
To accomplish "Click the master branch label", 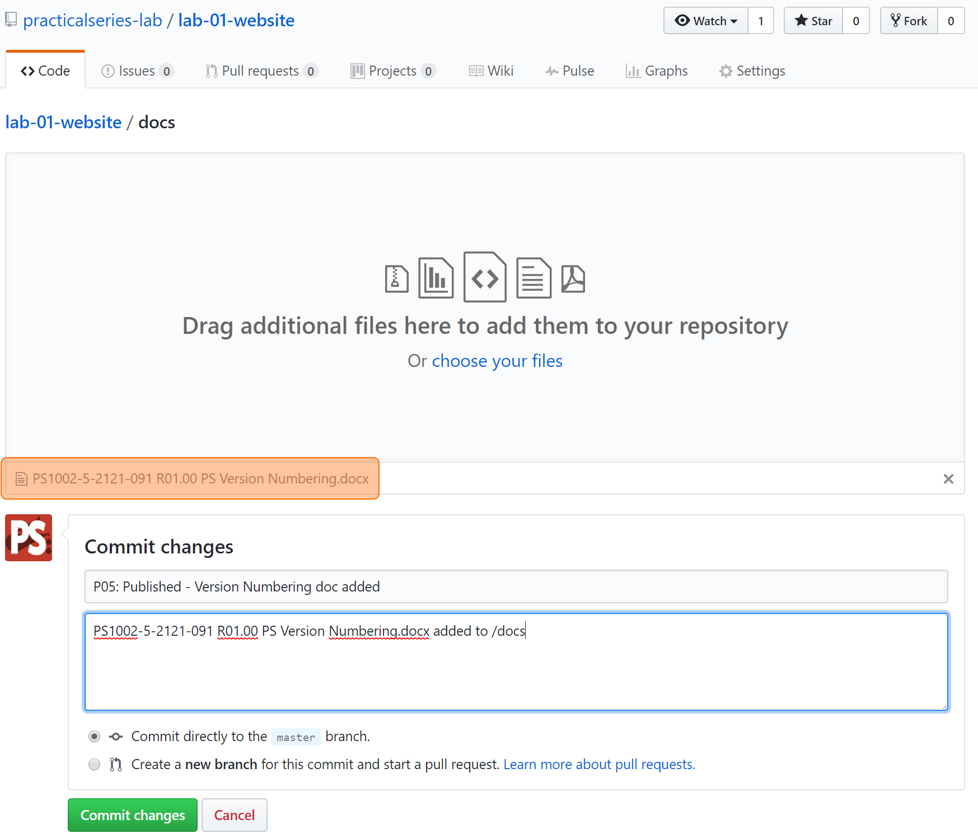I will 296,737.
